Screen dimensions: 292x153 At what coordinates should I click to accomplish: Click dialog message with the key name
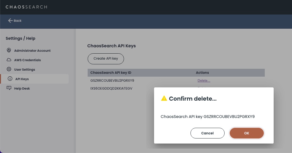[208, 117]
